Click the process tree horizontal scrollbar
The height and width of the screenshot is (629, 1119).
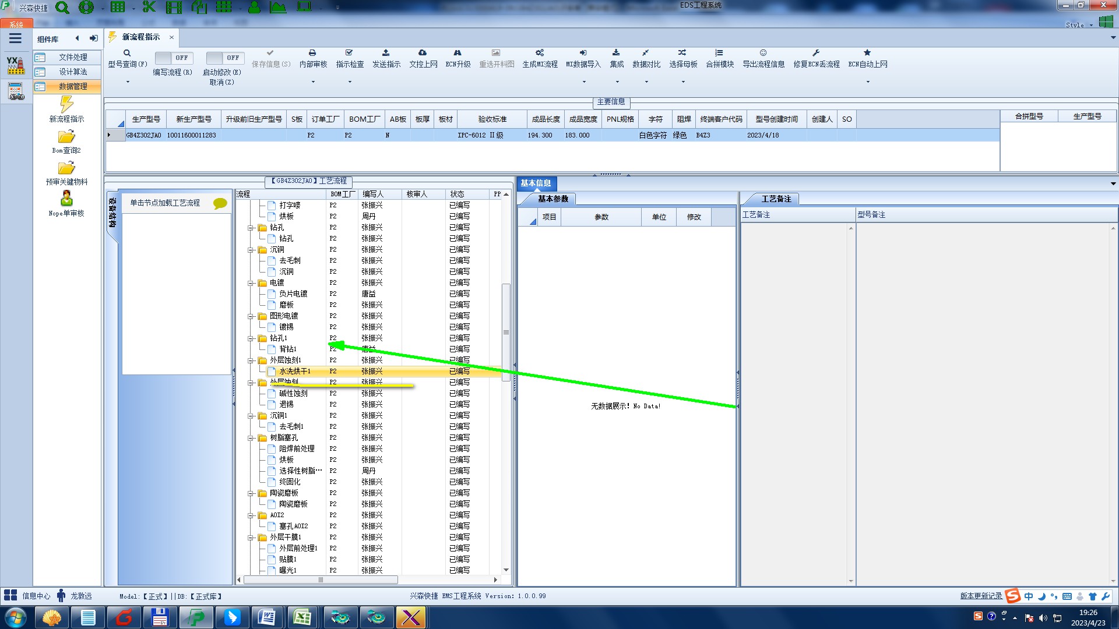pos(321,580)
